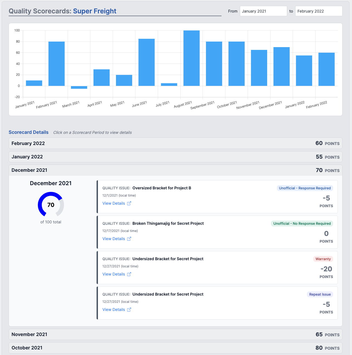
Task: Collapse the December 2021 scorecard period
Action: [x=176, y=170]
